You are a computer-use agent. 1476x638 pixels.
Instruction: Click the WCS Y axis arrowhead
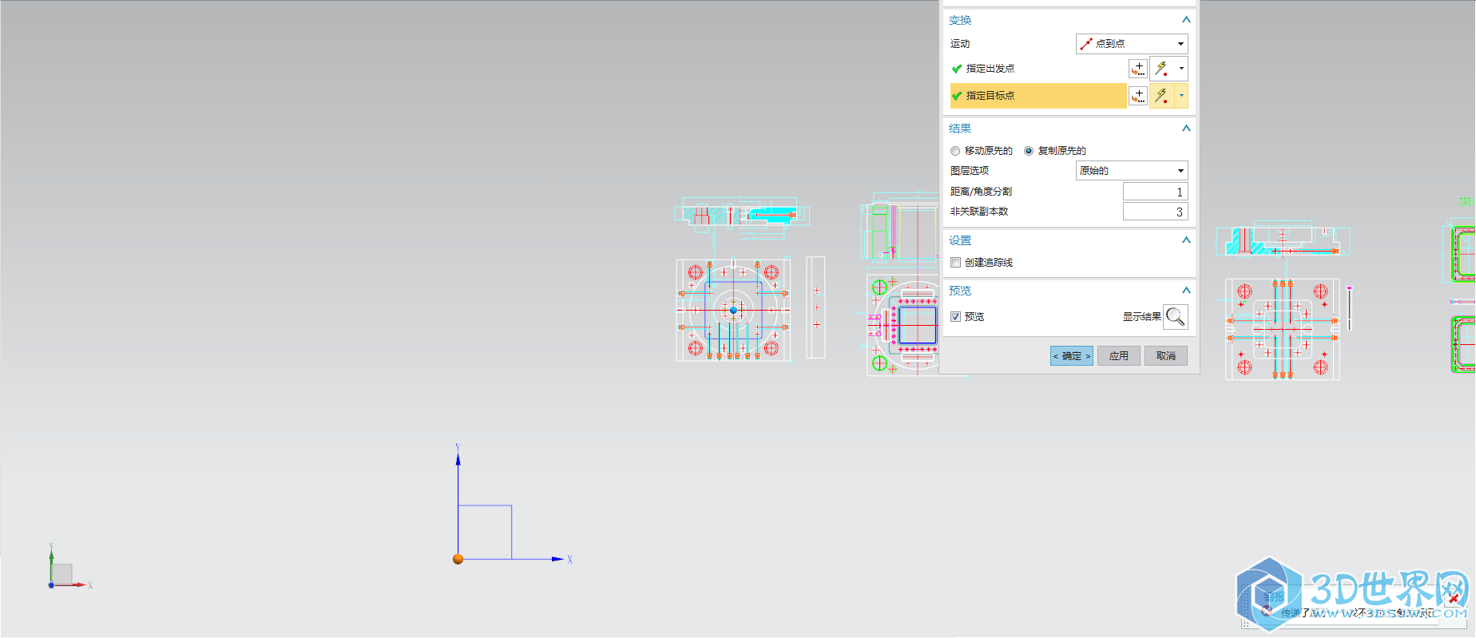click(458, 458)
